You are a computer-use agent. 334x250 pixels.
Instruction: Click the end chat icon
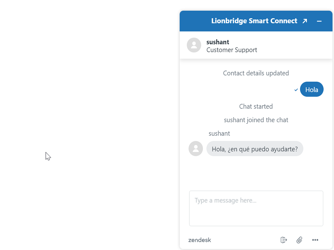click(x=283, y=240)
